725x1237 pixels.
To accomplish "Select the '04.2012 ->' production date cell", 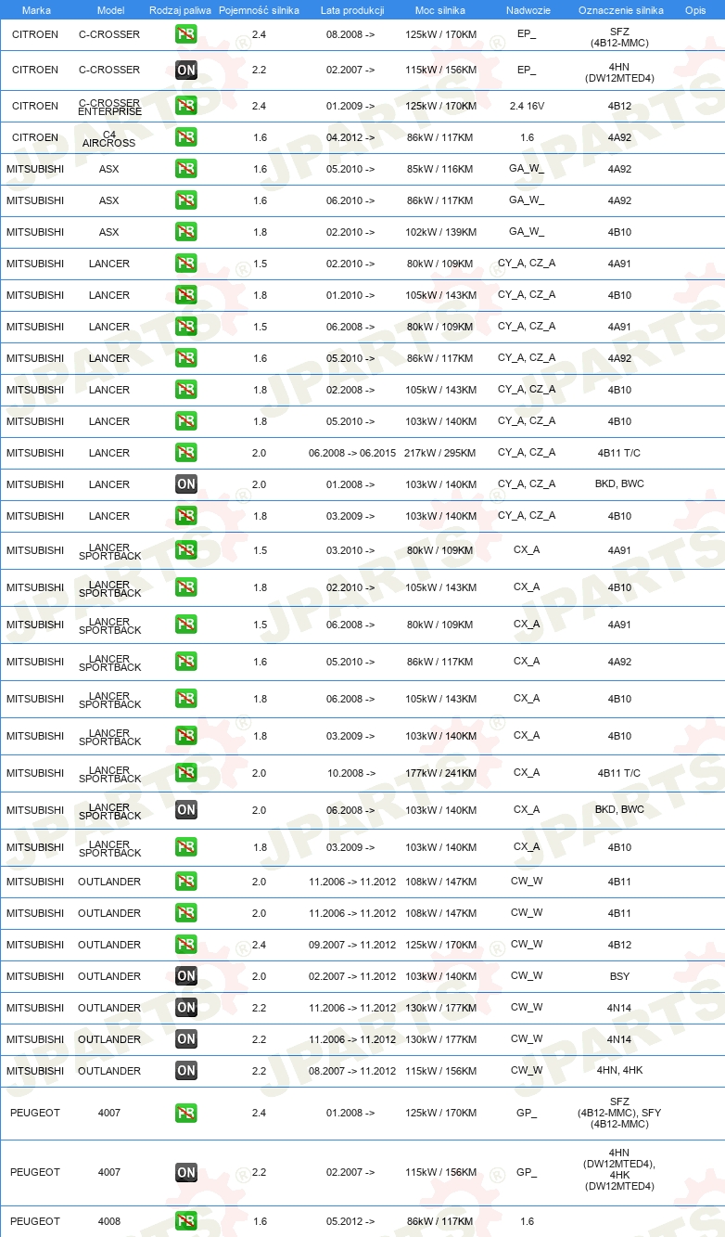I will click(x=350, y=137).
